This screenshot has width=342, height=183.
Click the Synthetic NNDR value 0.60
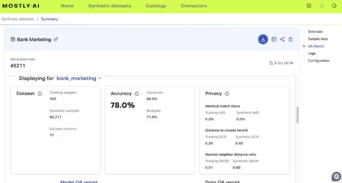[237, 167]
